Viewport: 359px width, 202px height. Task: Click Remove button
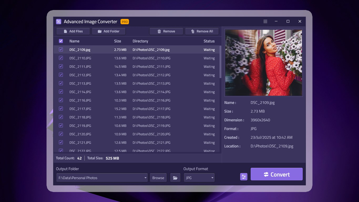(x=166, y=31)
